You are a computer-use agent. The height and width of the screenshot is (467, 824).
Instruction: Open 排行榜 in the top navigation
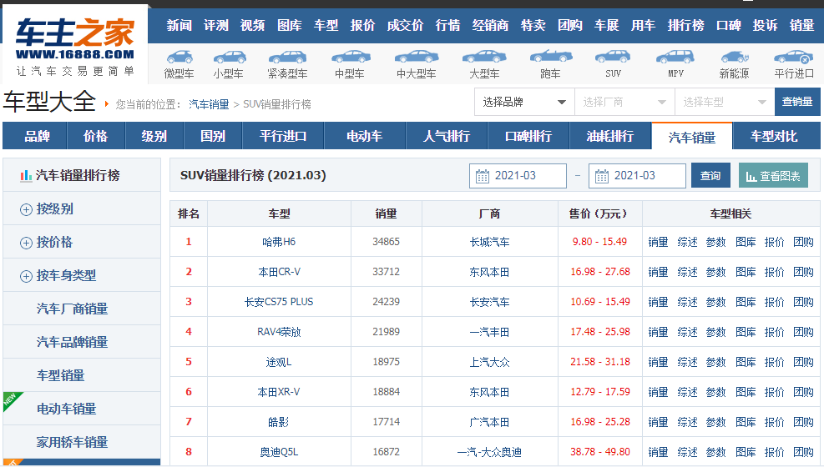(x=685, y=25)
